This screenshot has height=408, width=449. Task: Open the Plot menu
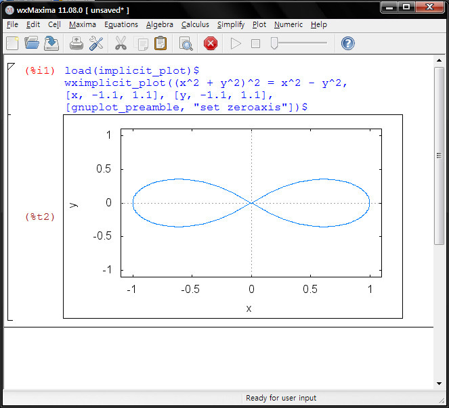click(x=259, y=24)
